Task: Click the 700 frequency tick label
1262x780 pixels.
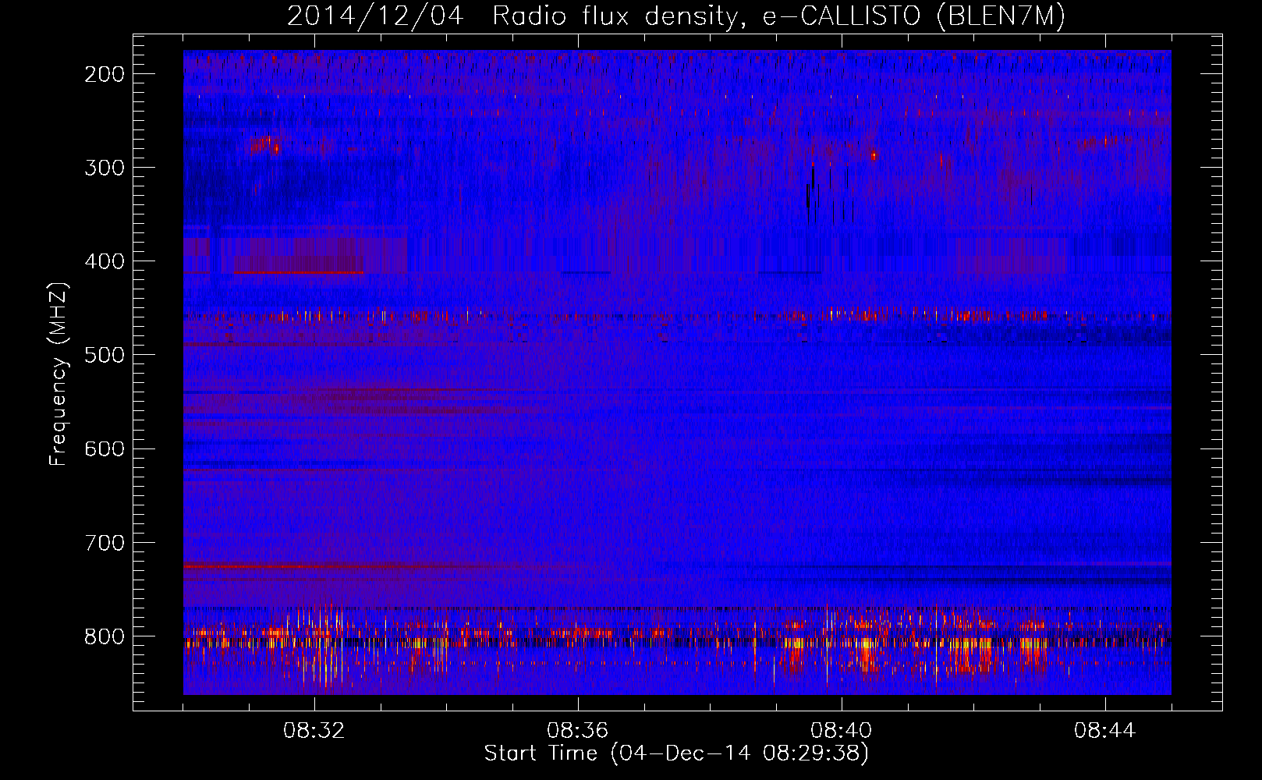Action: [105, 542]
